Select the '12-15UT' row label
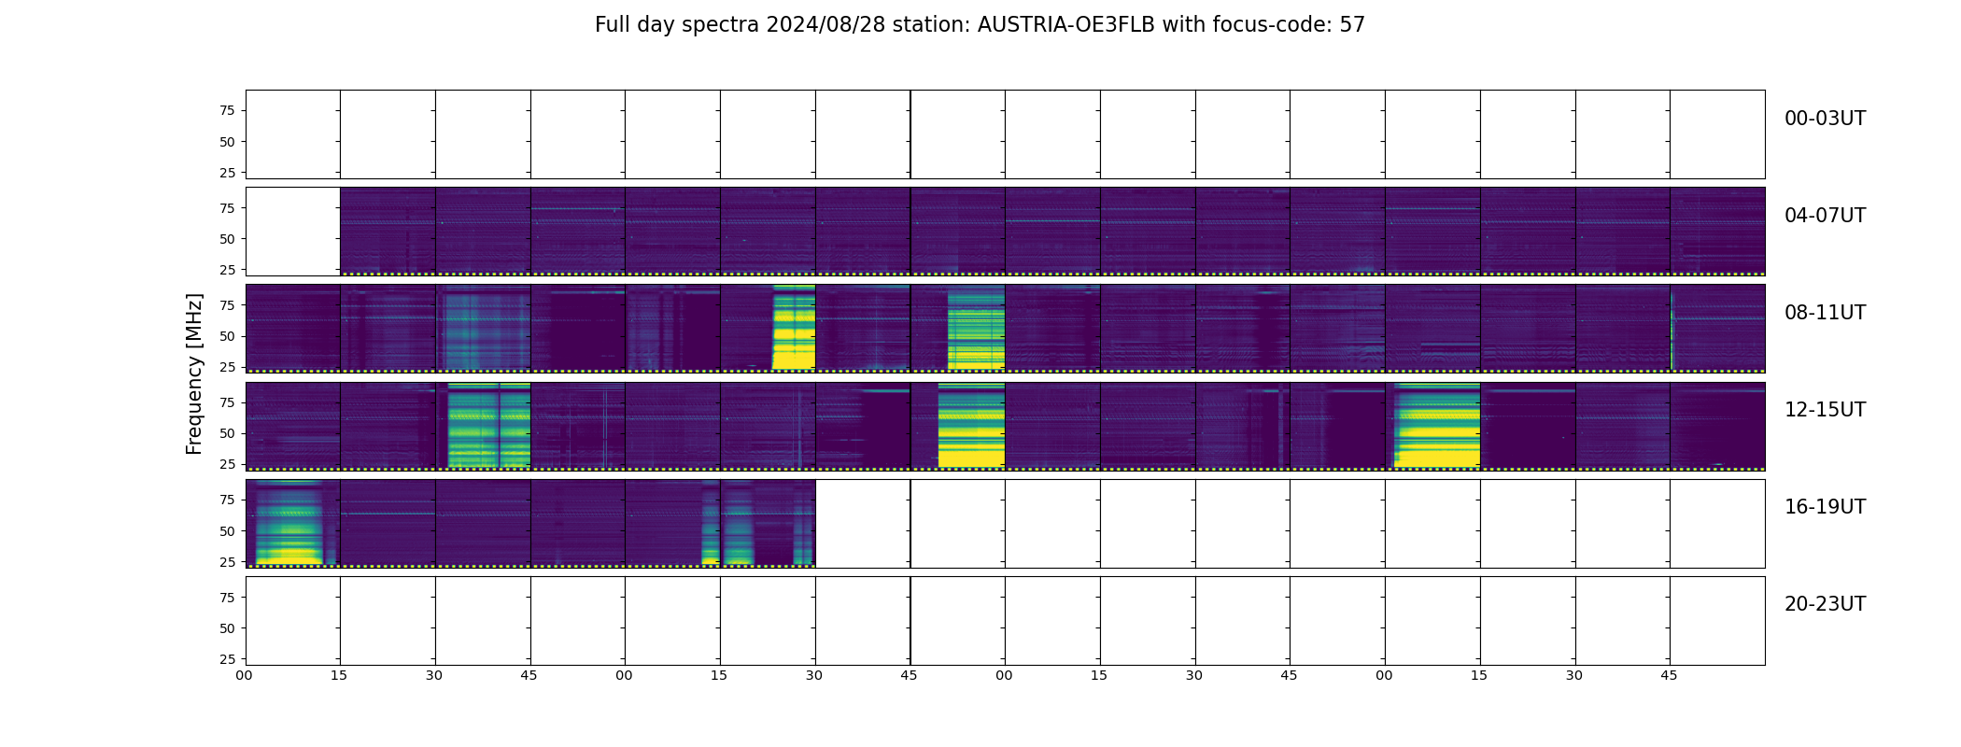The width and height of the screenshot is (1961, 747). [1825, 410]
